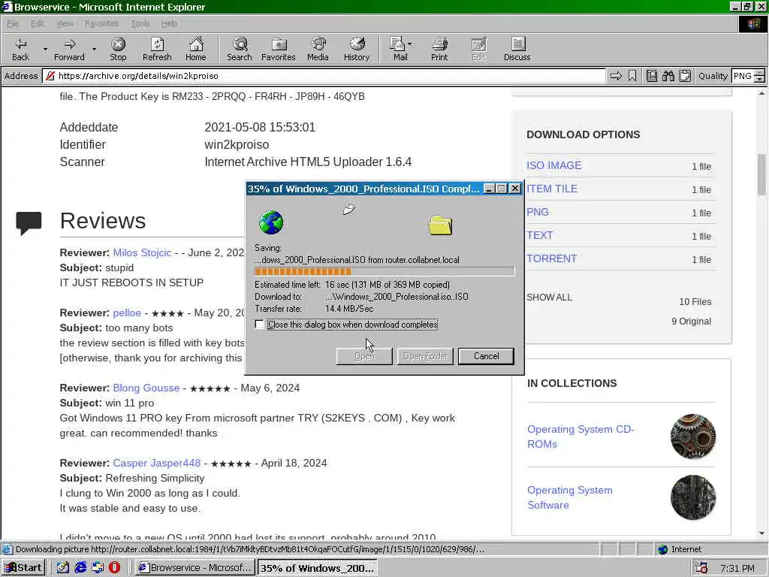Launch Internet Explorer from quick launch

pyautogui.click(x=80, y=568)
